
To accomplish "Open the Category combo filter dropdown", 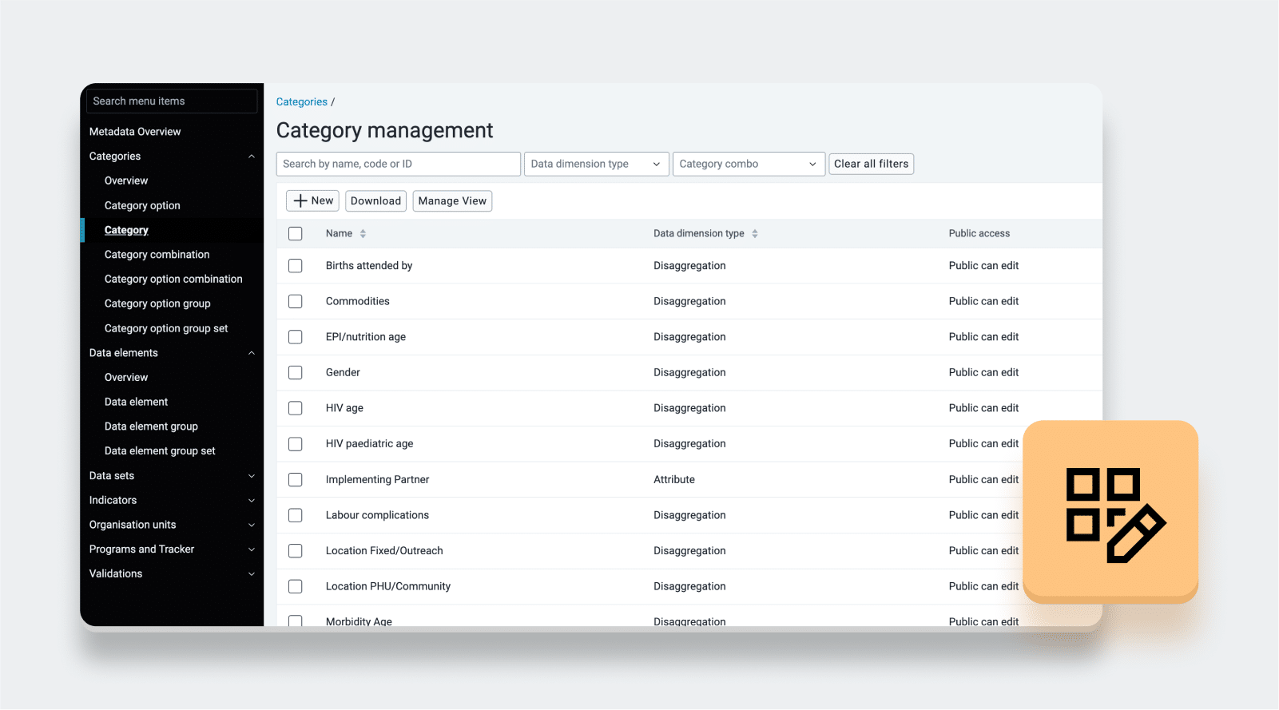I will pyautogui.click(x=749, y=165).
